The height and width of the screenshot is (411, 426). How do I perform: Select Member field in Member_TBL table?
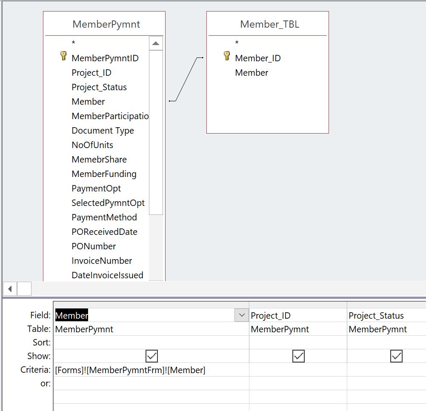[x=252, y=72]
